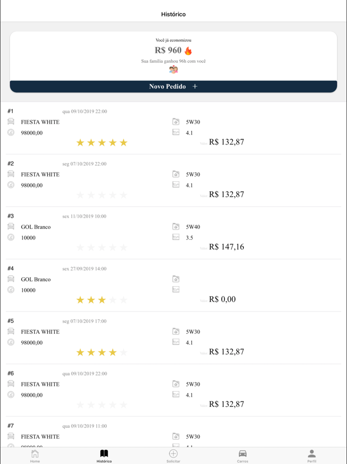The height and width of the screenshot is (464, 347).
Task: Click the oil volume icon in order #4
Action: pos(176,290)
